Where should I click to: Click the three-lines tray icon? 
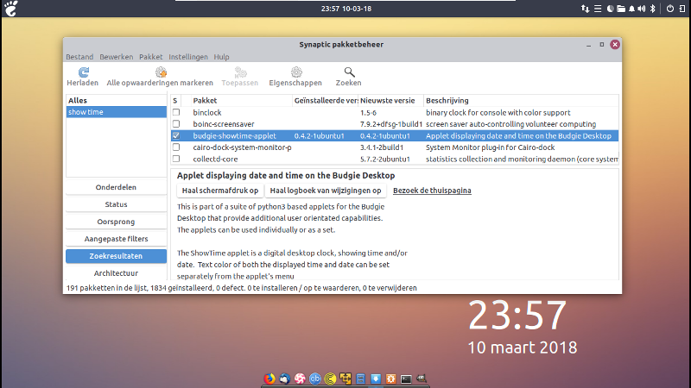(598, 9)
